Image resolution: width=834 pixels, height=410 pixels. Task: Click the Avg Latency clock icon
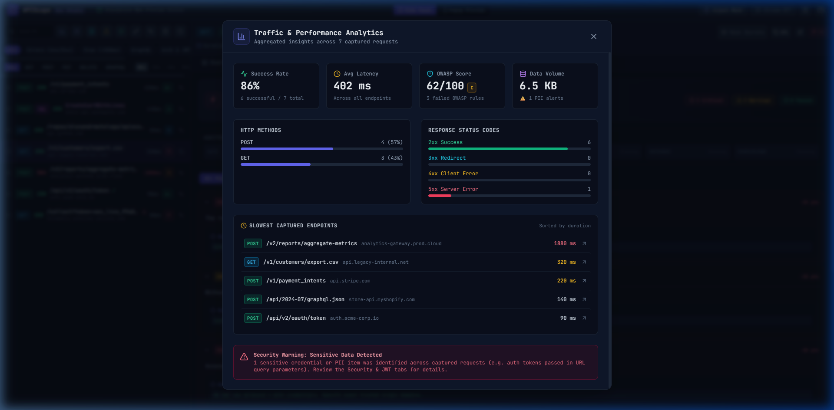(x=337, y=74)
